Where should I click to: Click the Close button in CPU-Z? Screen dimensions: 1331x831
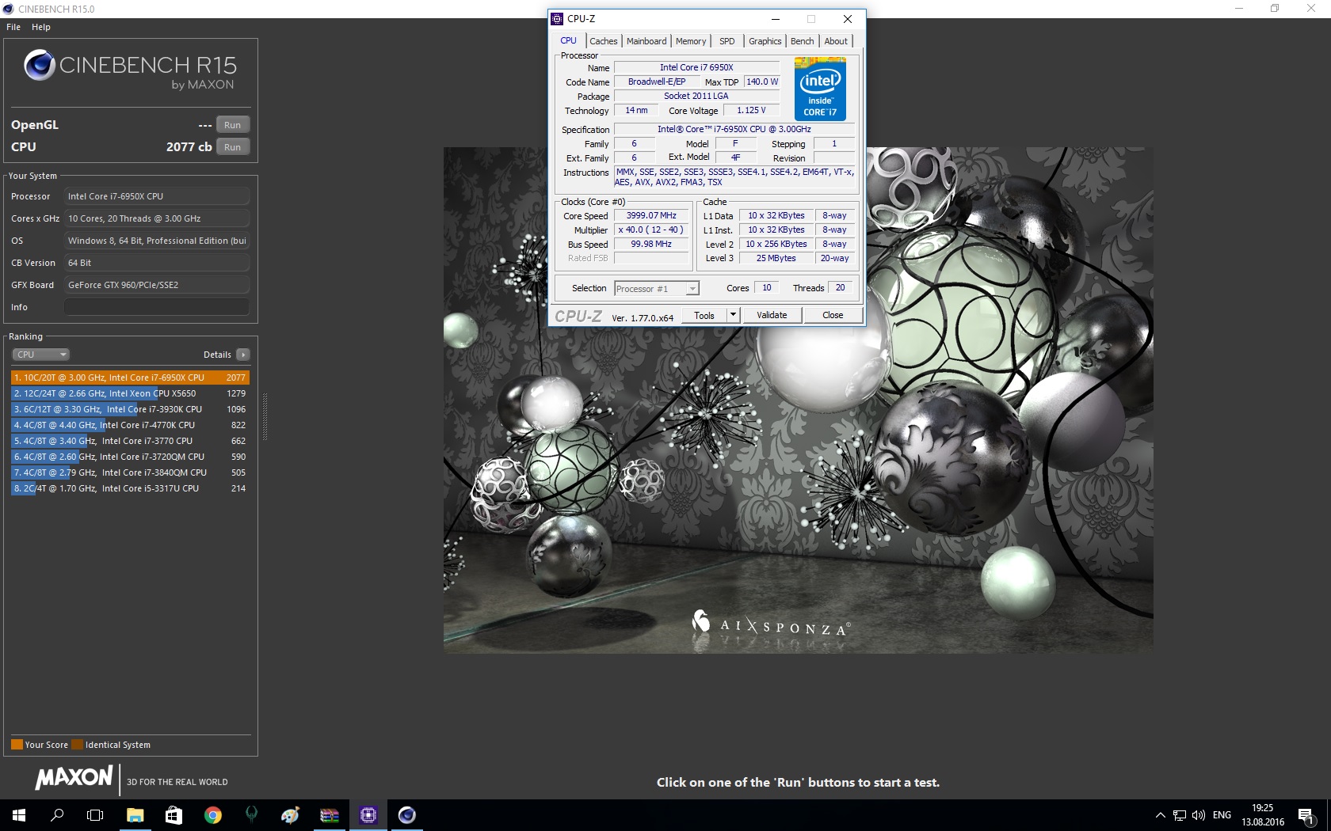click(833, 315)
